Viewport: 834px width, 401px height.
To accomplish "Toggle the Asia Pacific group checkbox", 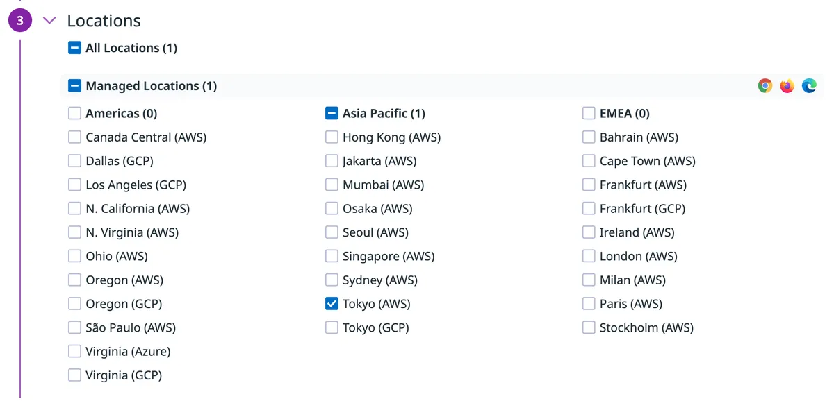I will point(332,113).
